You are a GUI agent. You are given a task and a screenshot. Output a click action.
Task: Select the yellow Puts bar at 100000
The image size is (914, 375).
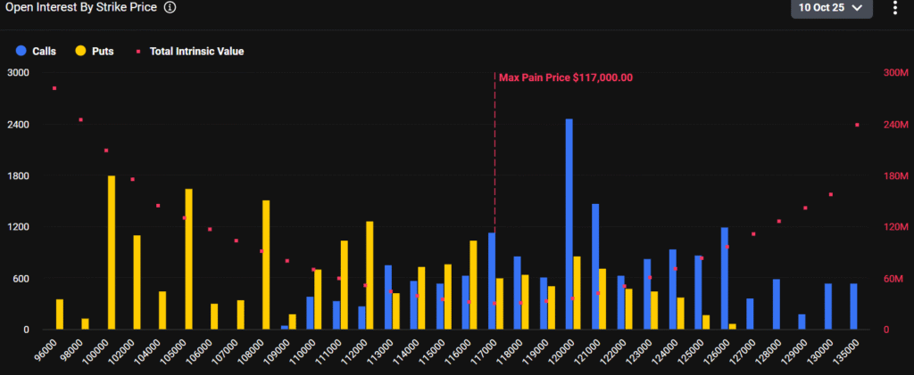(x=112, y=253)
